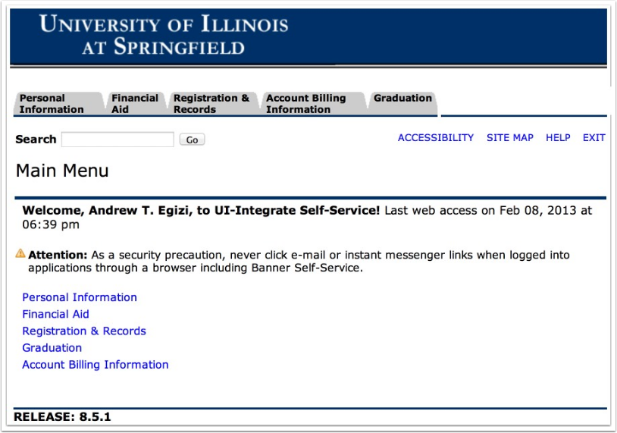Open Financial Aid link in main menu
This screenshot has width=617, height=433.
(x=55, y=314)
